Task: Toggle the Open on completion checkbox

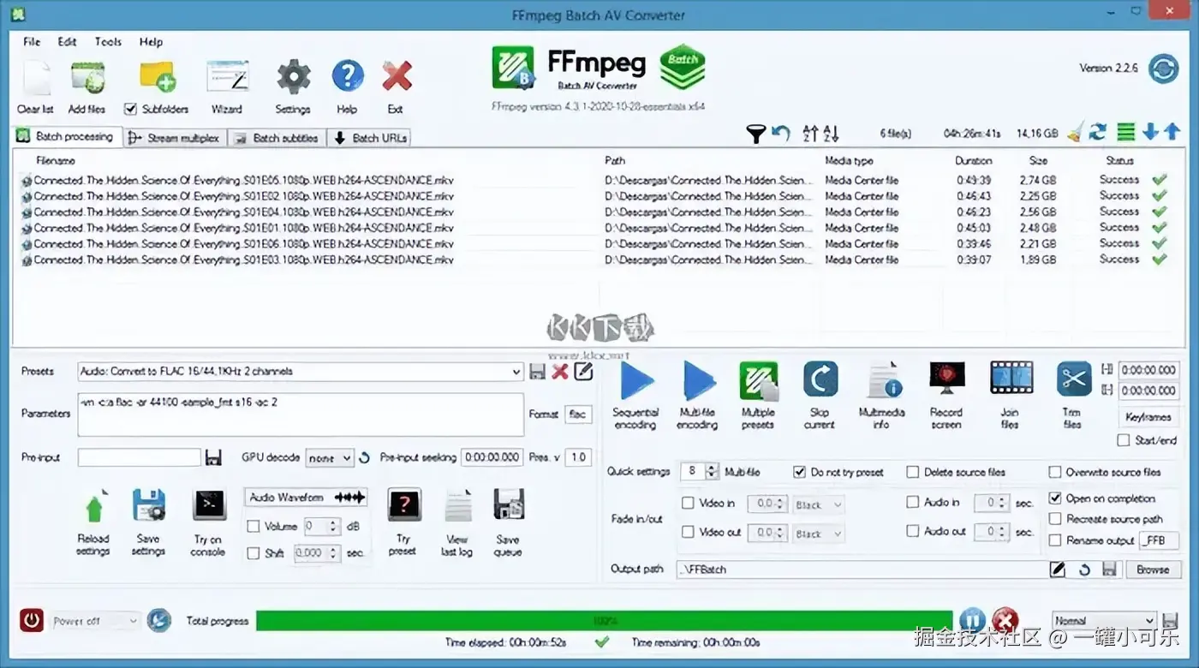Action: click(1055, 498)
